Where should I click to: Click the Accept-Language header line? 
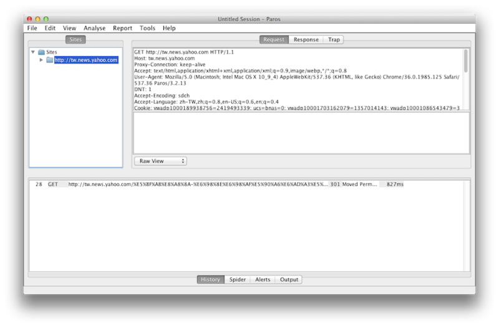206,102
